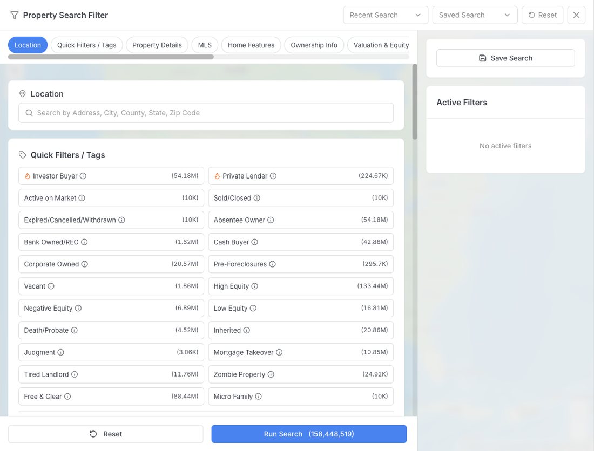This screenshot has width=594, height=451.
Task: Enable the Pre-Foreclosures quick filter
Action: click(x=301, y=264)
